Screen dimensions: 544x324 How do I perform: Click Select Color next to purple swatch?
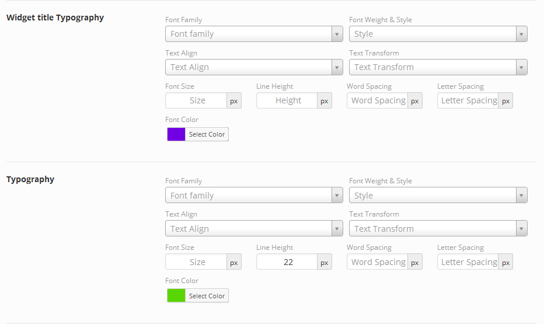(x=207, y=134)
